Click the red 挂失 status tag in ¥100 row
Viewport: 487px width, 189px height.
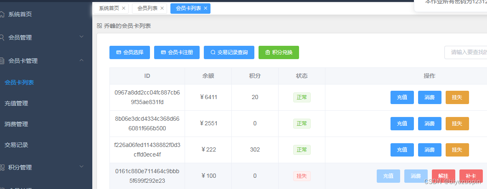tap(302, 176)
